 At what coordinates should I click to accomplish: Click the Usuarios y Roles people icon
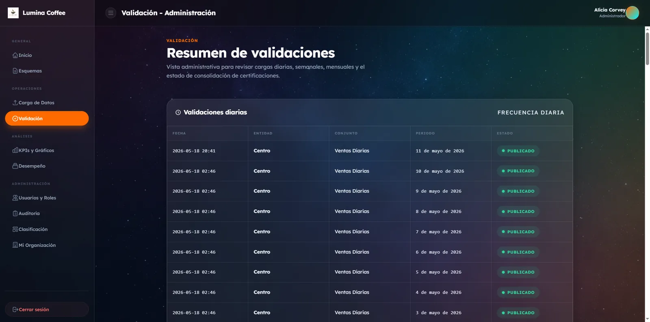[15, 198]
